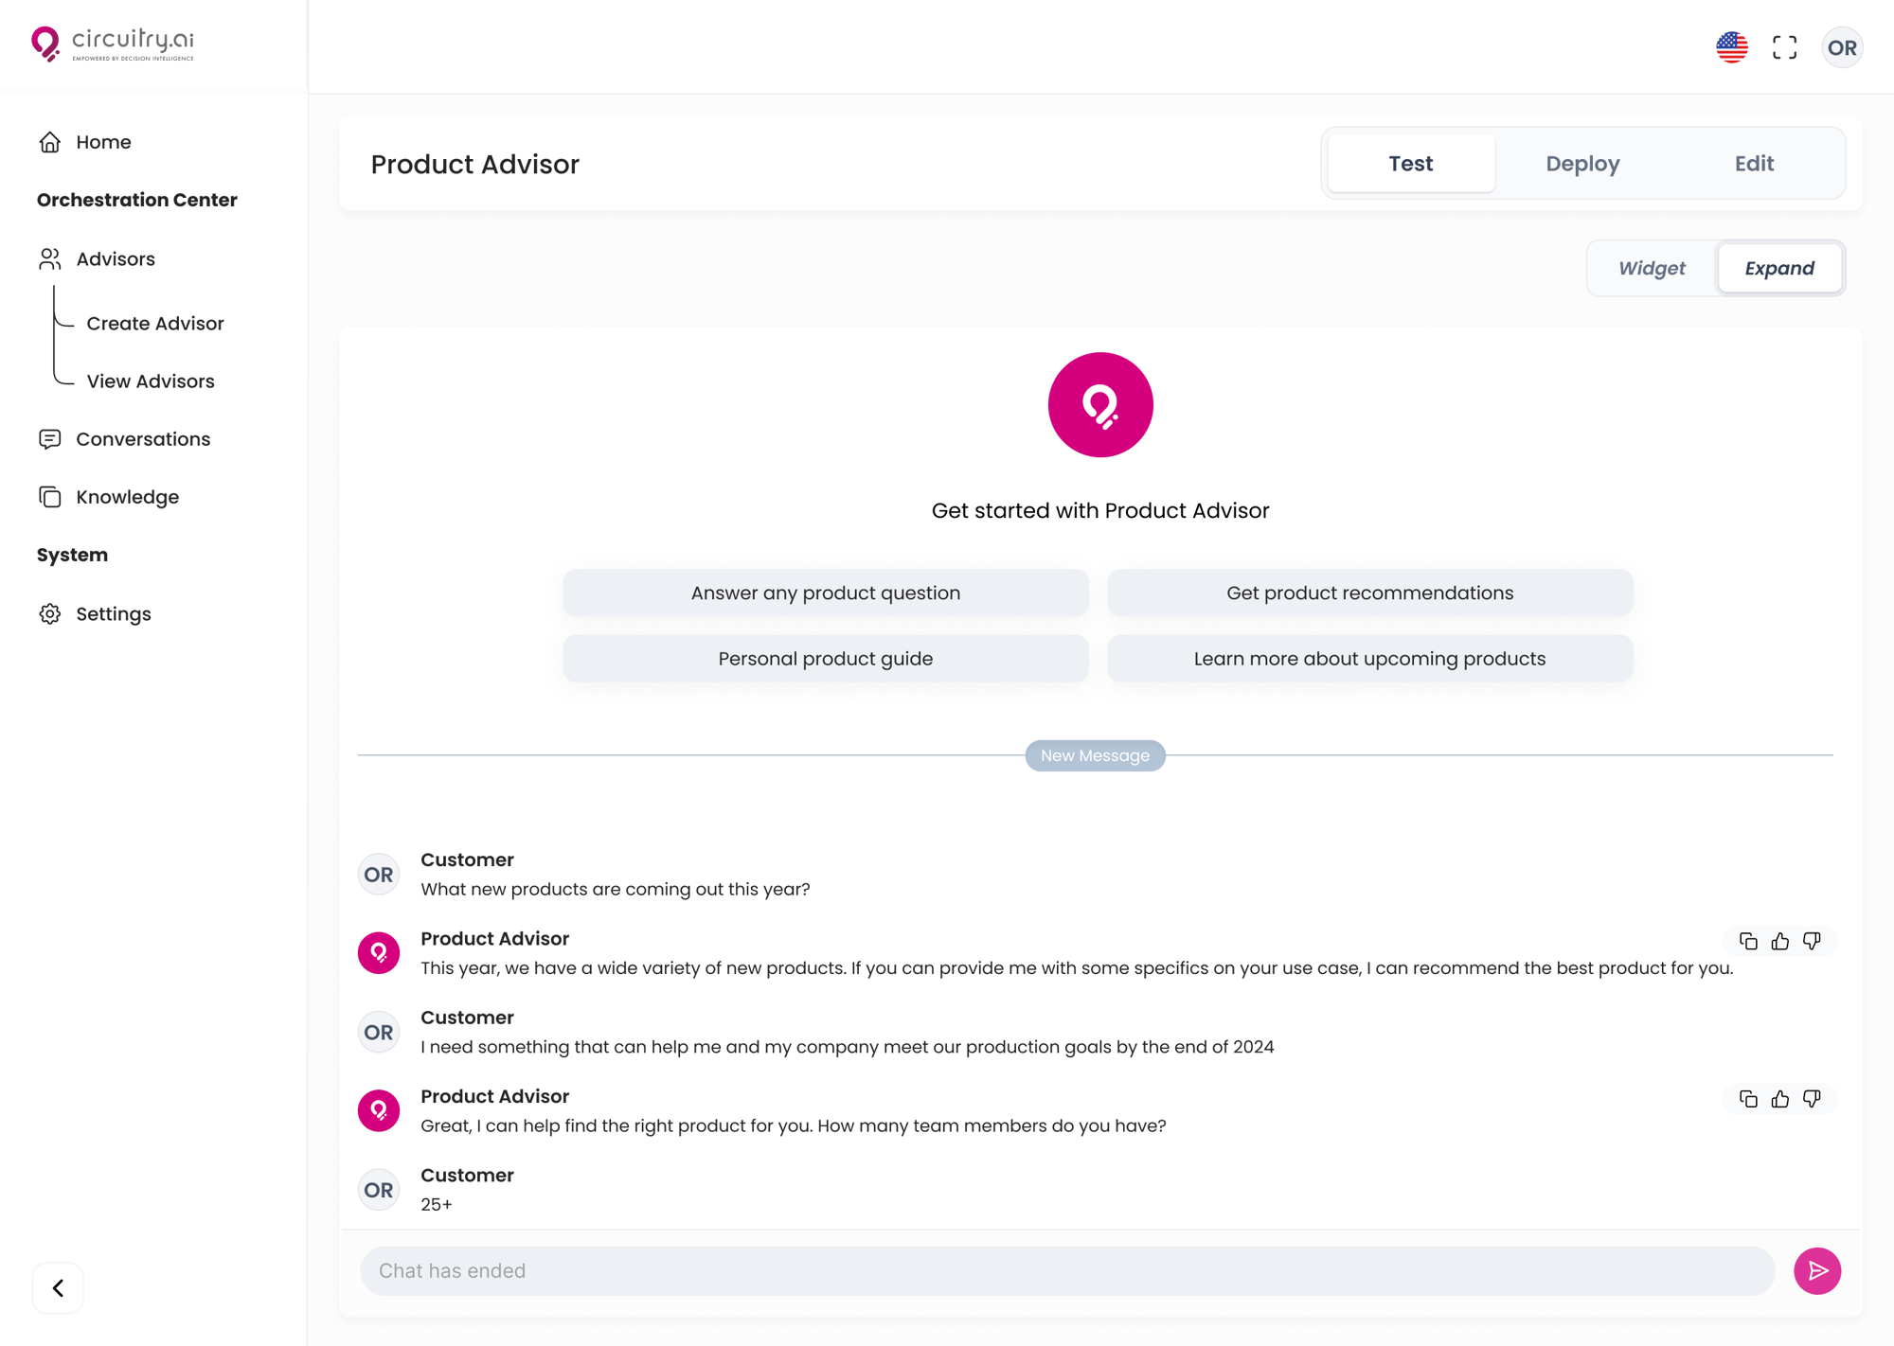
Task: Click Create Advisor in sidebar
Action: tap(156, 324)
